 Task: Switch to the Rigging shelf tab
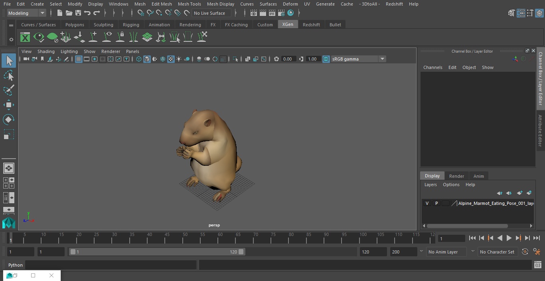pos(131,25)
